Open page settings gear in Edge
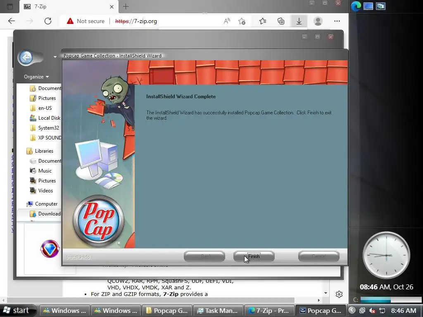 pos(339,294)
